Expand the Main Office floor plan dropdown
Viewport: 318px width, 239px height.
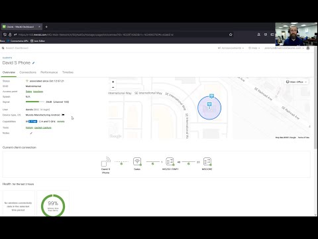click(296, 82)
